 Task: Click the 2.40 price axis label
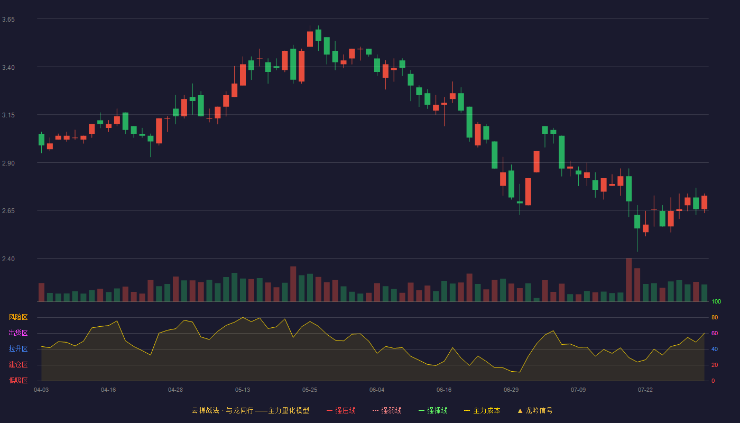[x=8, y=259]
